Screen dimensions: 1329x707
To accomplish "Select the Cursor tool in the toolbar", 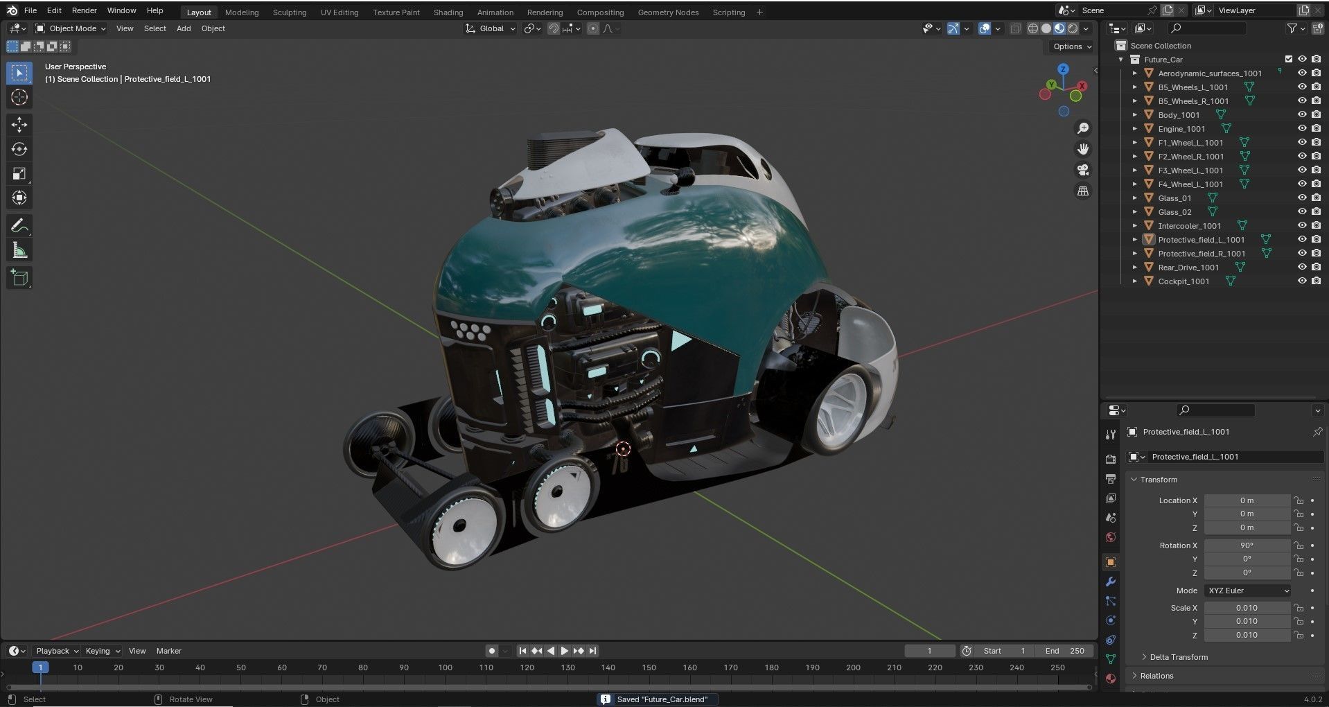I will 19,97.
